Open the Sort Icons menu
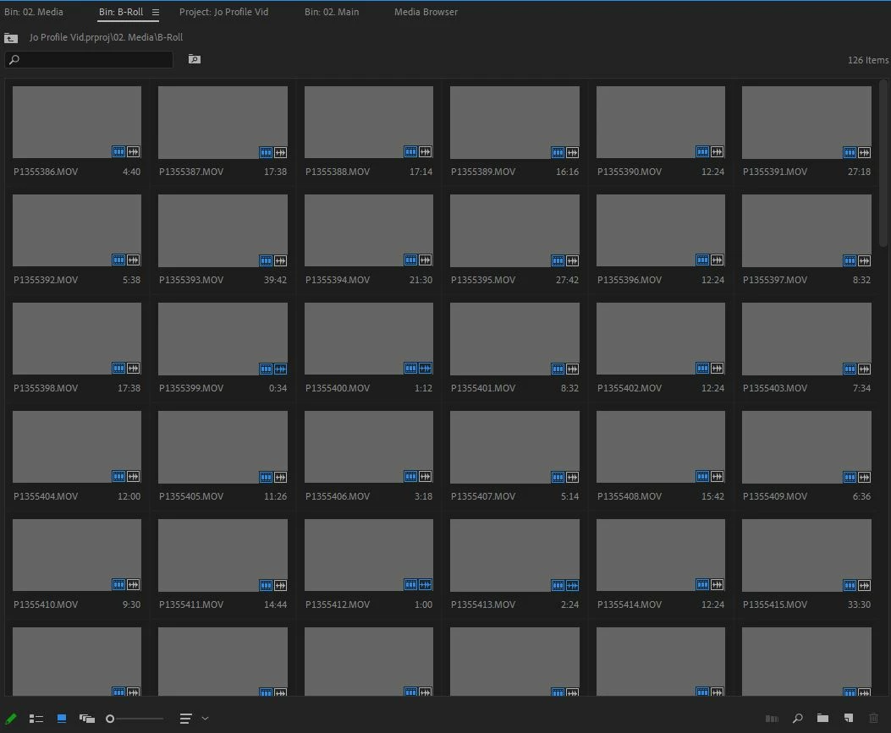Image resolution: width=891 pixels, height=733 pixels. pos(185,719)
